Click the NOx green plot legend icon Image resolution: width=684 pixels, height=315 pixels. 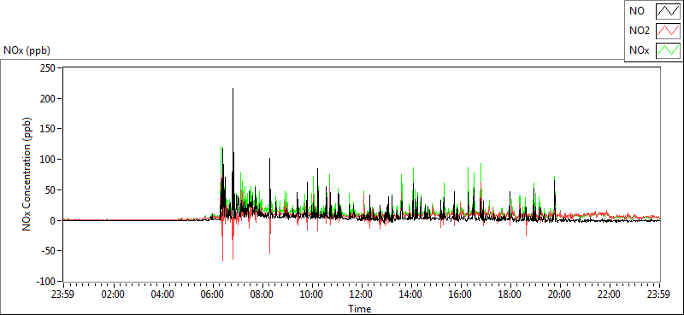(x=668, y=50)
